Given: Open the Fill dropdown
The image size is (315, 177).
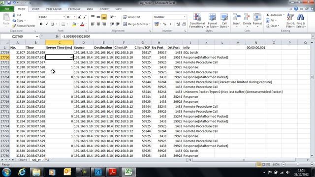Looking at the screenshot, I should click(x=271, y=20).
